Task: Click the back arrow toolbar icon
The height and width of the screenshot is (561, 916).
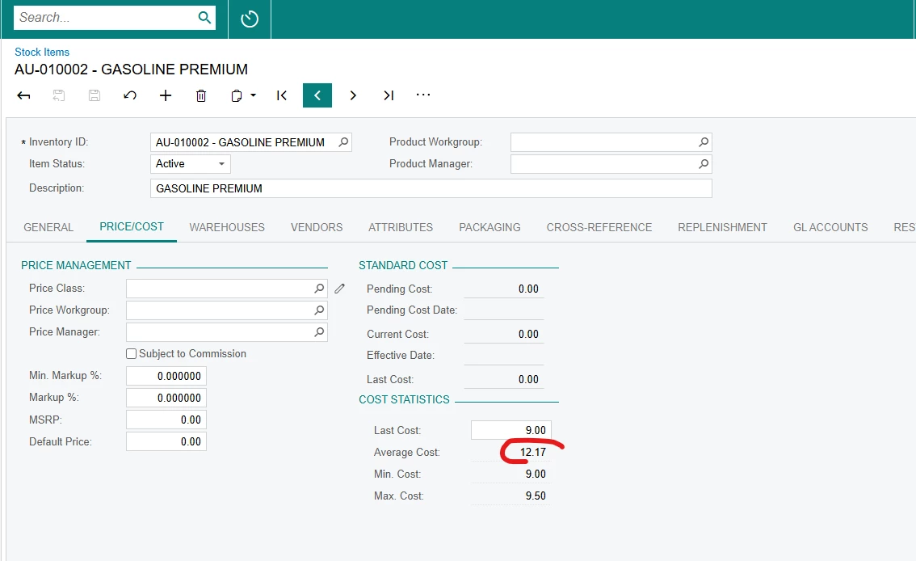Action: [x=23, y=95]
